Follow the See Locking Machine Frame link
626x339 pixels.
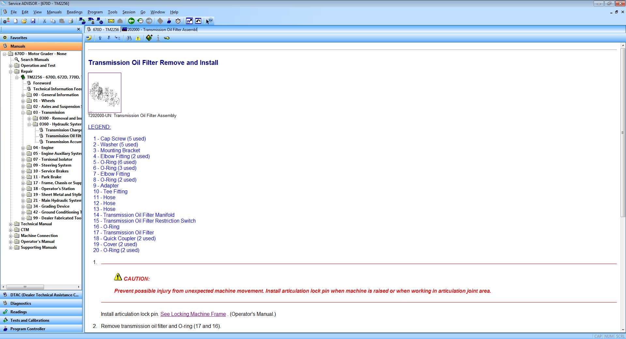[193, 314]
